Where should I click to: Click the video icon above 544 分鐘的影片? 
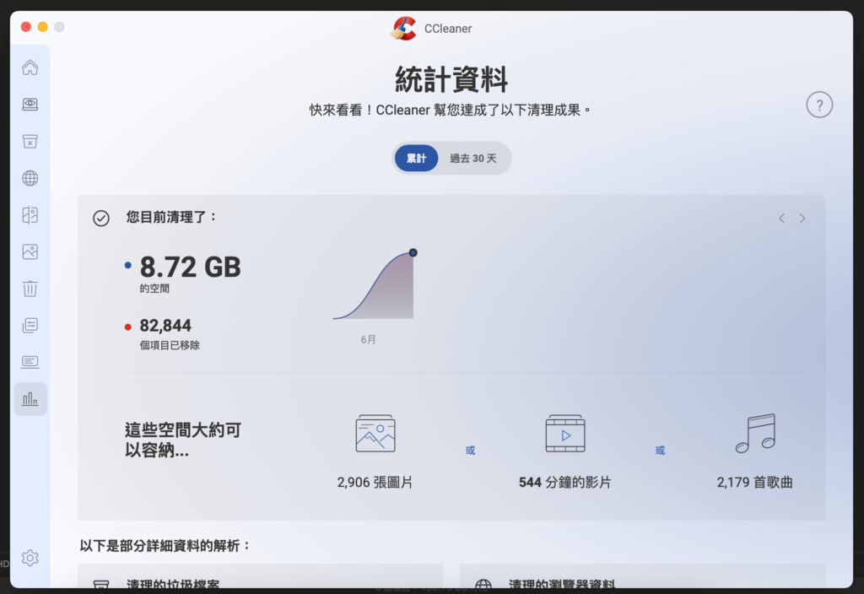coord(565,433)
